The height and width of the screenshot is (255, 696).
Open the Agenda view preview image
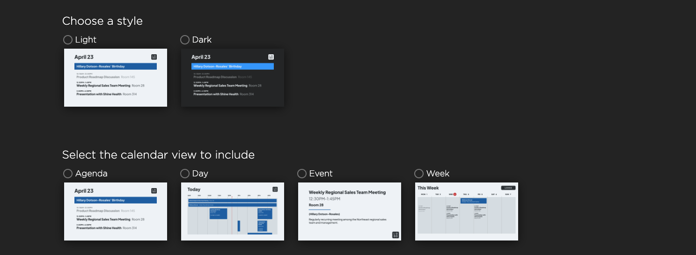(x=116, y=211)
